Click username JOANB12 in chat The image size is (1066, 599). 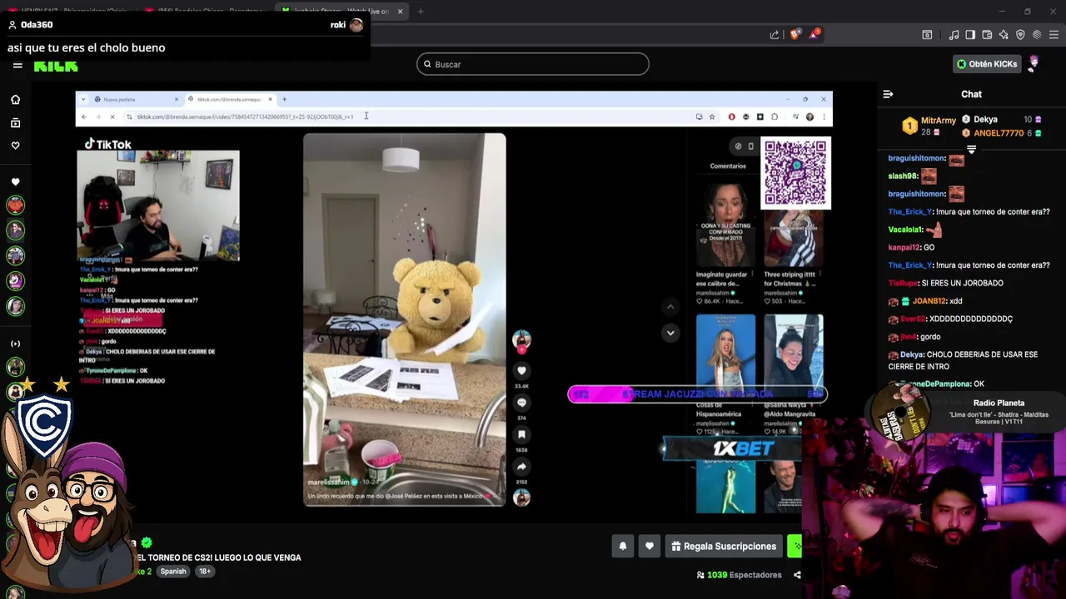(929, 301)
